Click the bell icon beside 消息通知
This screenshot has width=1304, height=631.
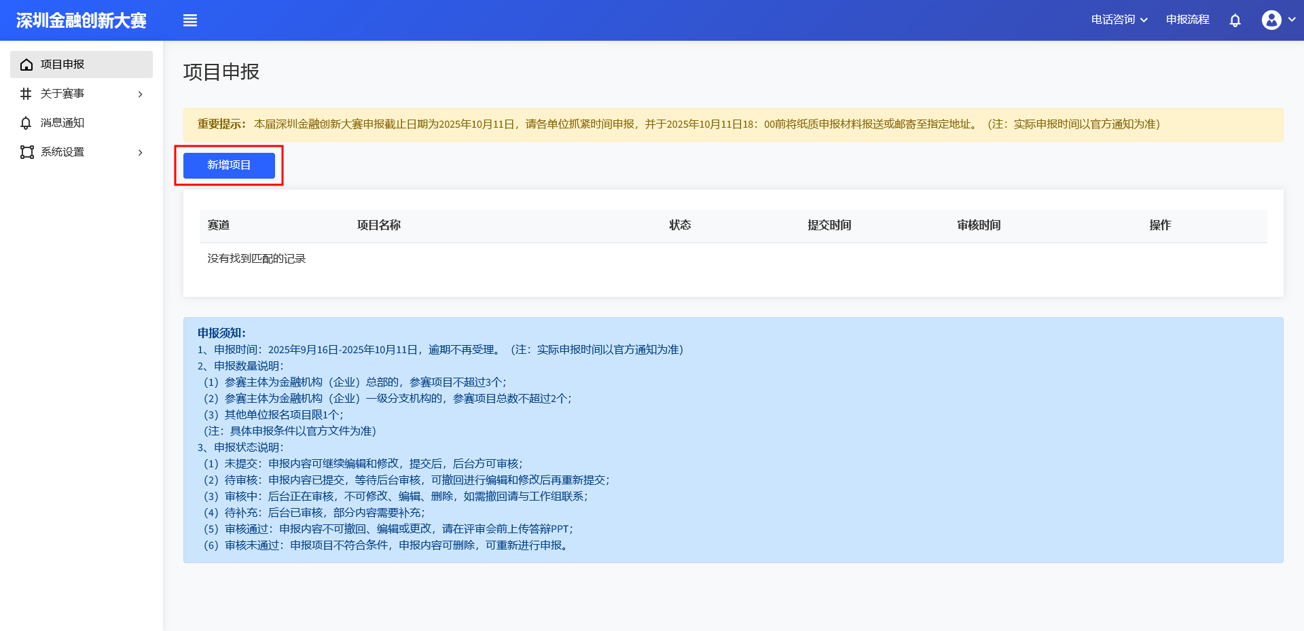point(26,123)
